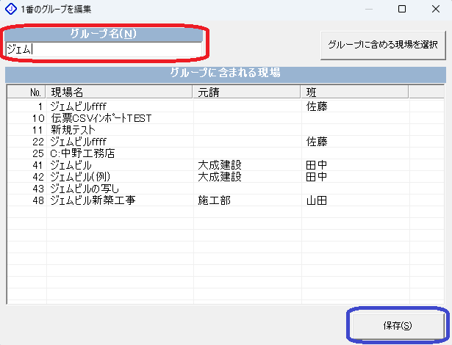Image resolution: width=452 pixels, height=345 pixels.
Task: Click the 元請 column header
Action: [x=247, y=92]
